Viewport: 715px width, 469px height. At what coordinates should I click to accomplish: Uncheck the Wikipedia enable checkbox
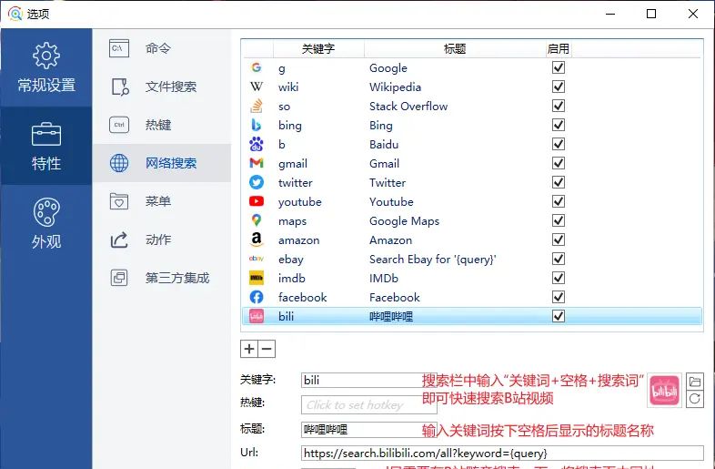point(559,87)
